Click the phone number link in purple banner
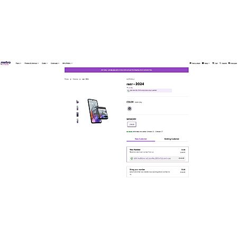The width and height of the screenshot is (238, 238). (114, 70)
